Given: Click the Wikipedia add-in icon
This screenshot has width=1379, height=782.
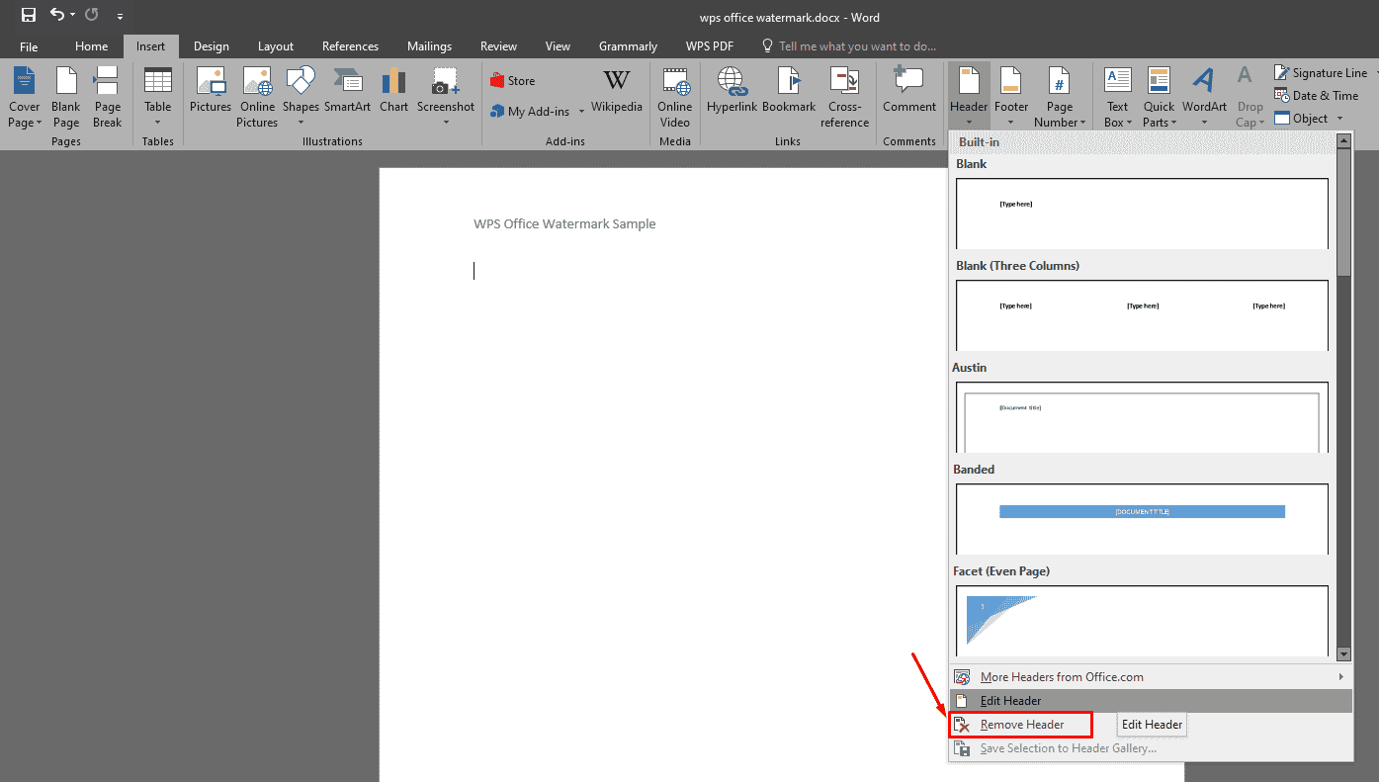Looking at the screenshot, I should (x=616, y=95).
